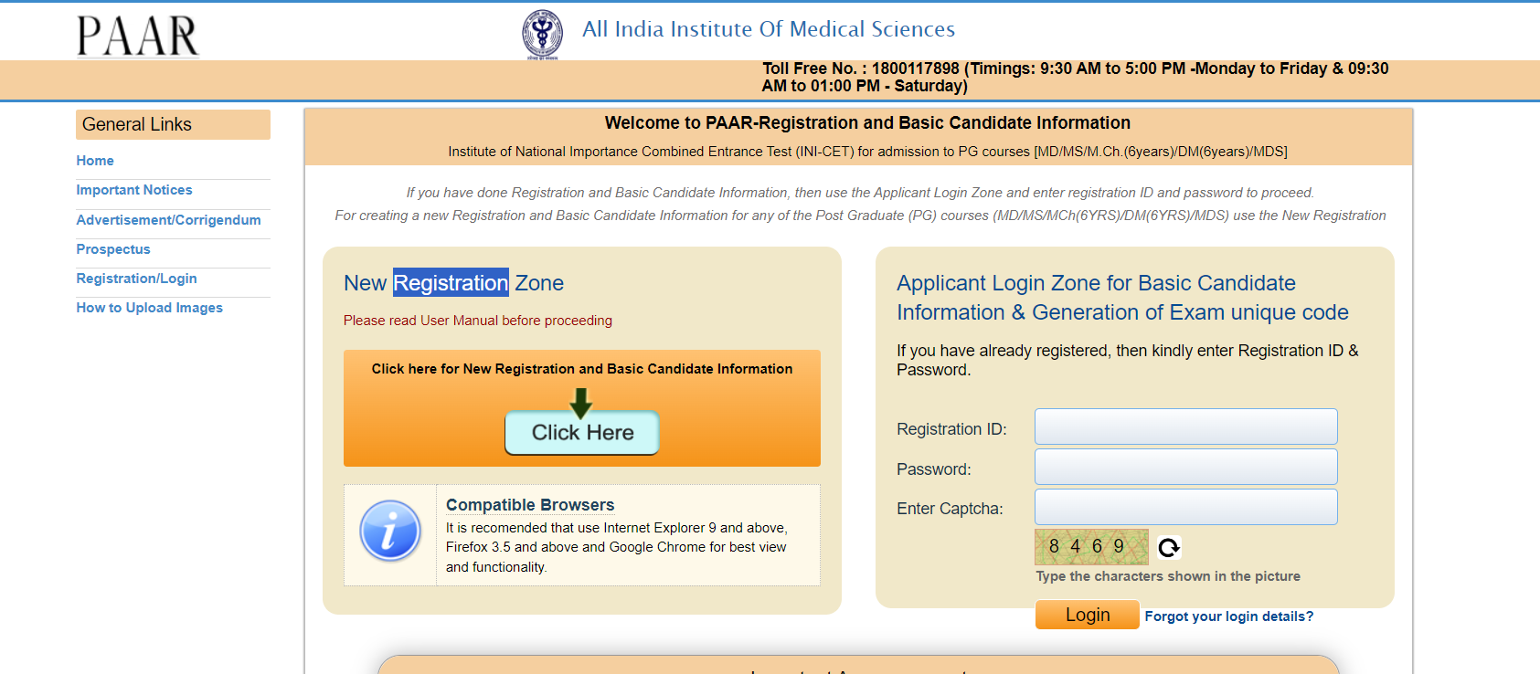1540x674 pixels.
Task: Click Welcome to PAAR-Registration heading
Action: (x=867, y=123)
